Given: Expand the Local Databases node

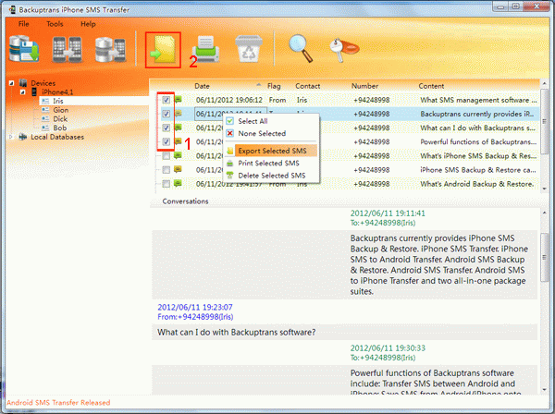Looking at the screenshot, I should [11, 137].
